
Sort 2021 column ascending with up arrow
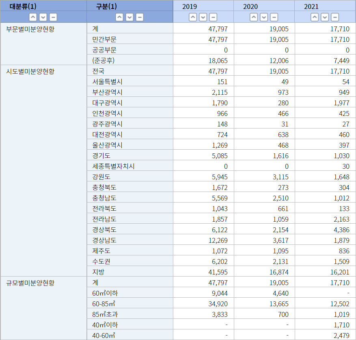pyautogui.click(x=315, y=17)
